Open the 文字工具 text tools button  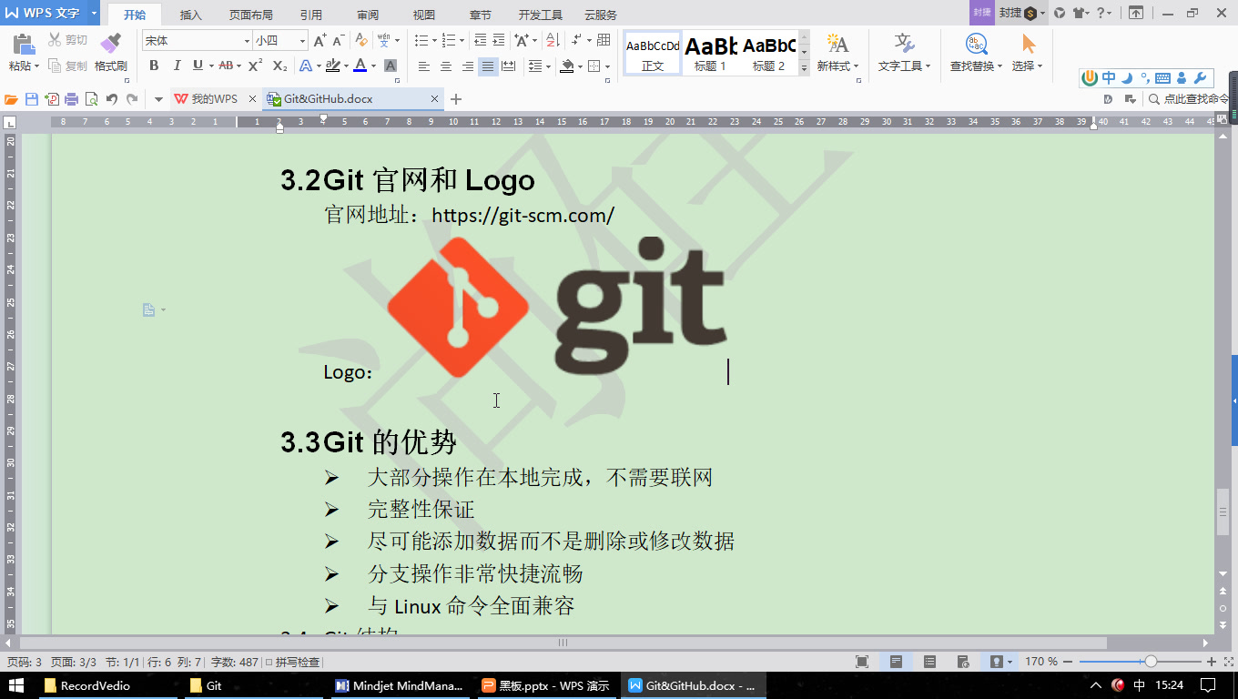(904, 53)
